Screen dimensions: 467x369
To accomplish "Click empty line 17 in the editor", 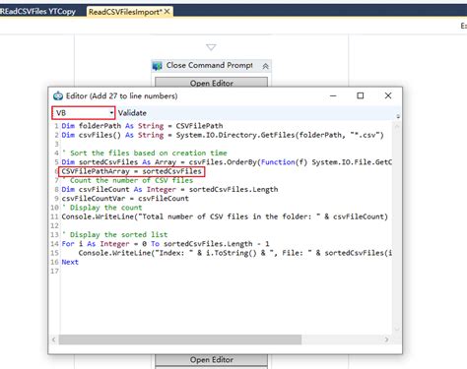I will [x=226, y=272].
